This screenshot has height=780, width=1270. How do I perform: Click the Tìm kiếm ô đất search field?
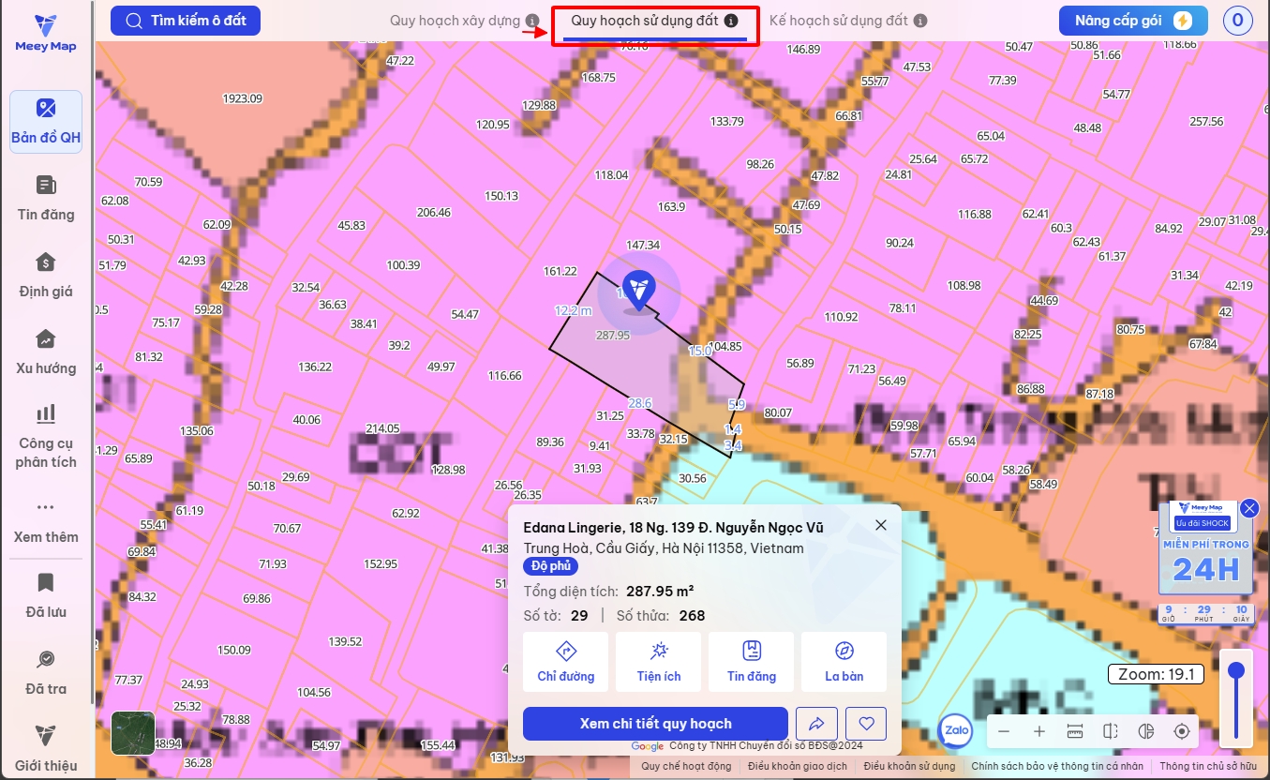click(185, 20)
